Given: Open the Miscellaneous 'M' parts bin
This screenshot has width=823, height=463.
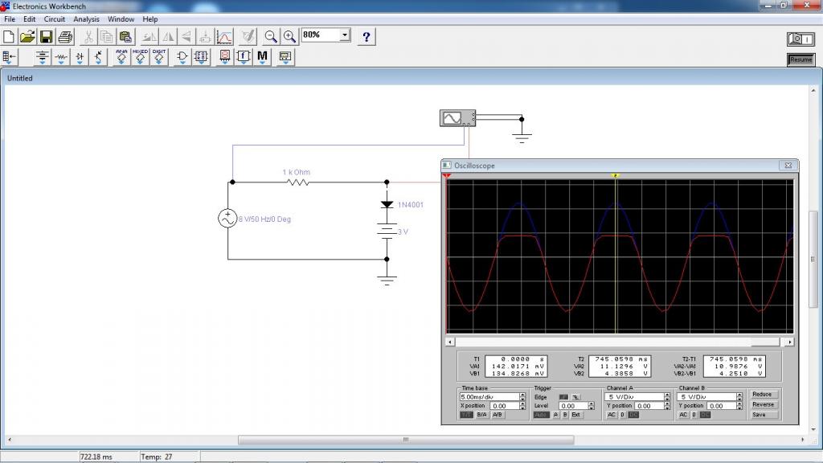Looking at the screenshot, I should click(262, 57).
